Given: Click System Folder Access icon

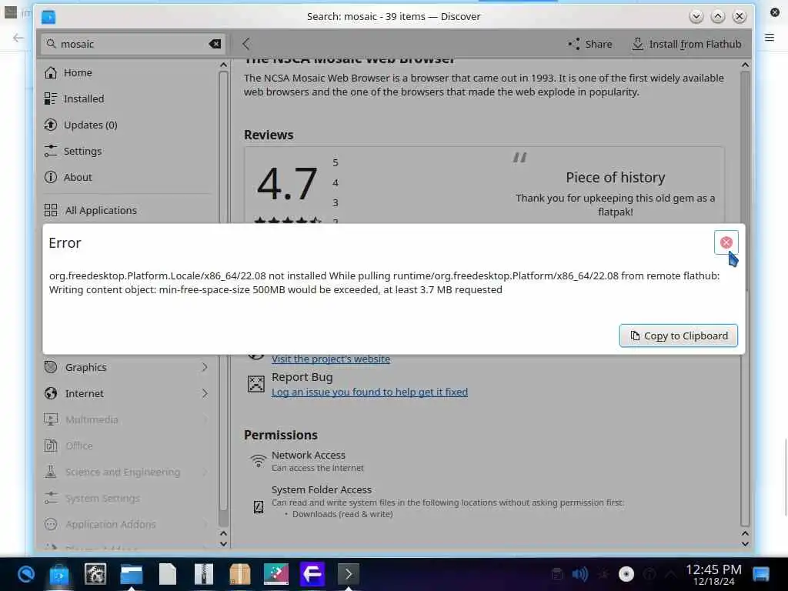Looking at the screenshot, I should 259,507.
